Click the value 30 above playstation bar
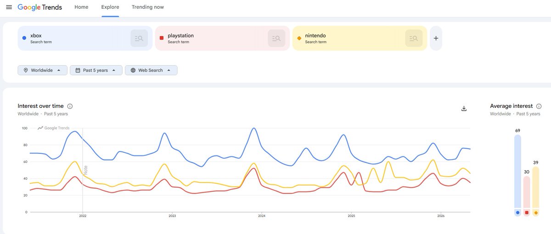 point(527,173)
